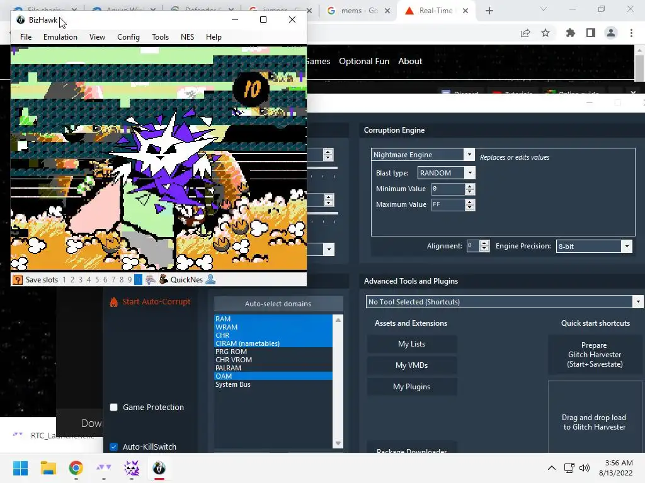Uncheck the Auto-KillSwitch checkbox

[114, 447]
